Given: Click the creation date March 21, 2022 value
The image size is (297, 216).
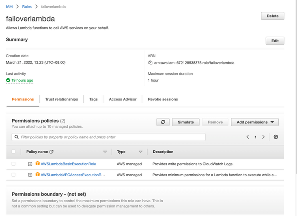Looking at the screenshot, I should click(36, 62).
